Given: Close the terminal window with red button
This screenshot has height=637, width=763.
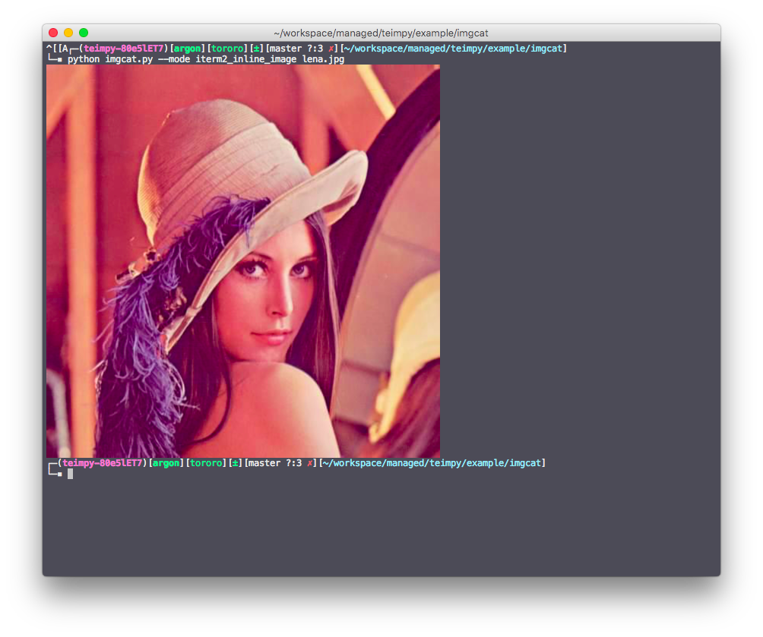Looking at the screenshot, I should click(x=53, y=33).
